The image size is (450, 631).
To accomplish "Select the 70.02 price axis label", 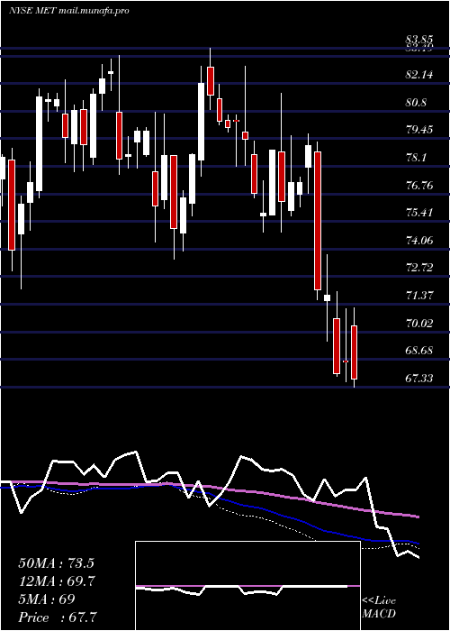I will (419, 323).
